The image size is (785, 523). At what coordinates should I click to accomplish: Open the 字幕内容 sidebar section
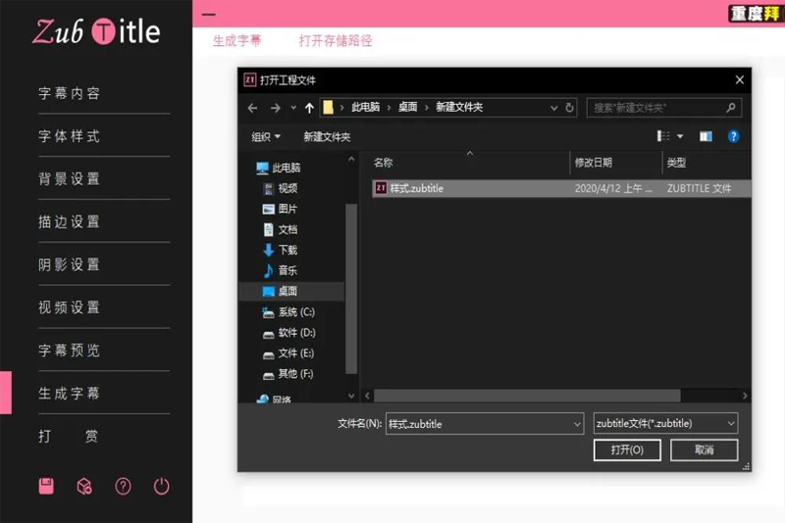pyautogui.click(x=69, y=93)
